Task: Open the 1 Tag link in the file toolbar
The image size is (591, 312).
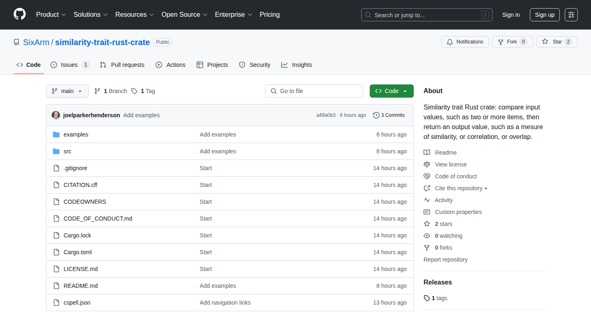Action: [143, 91]
